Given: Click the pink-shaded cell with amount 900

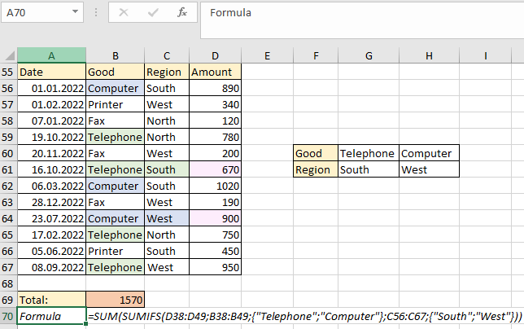Looking at the screenshot, I should coord(215,218).
